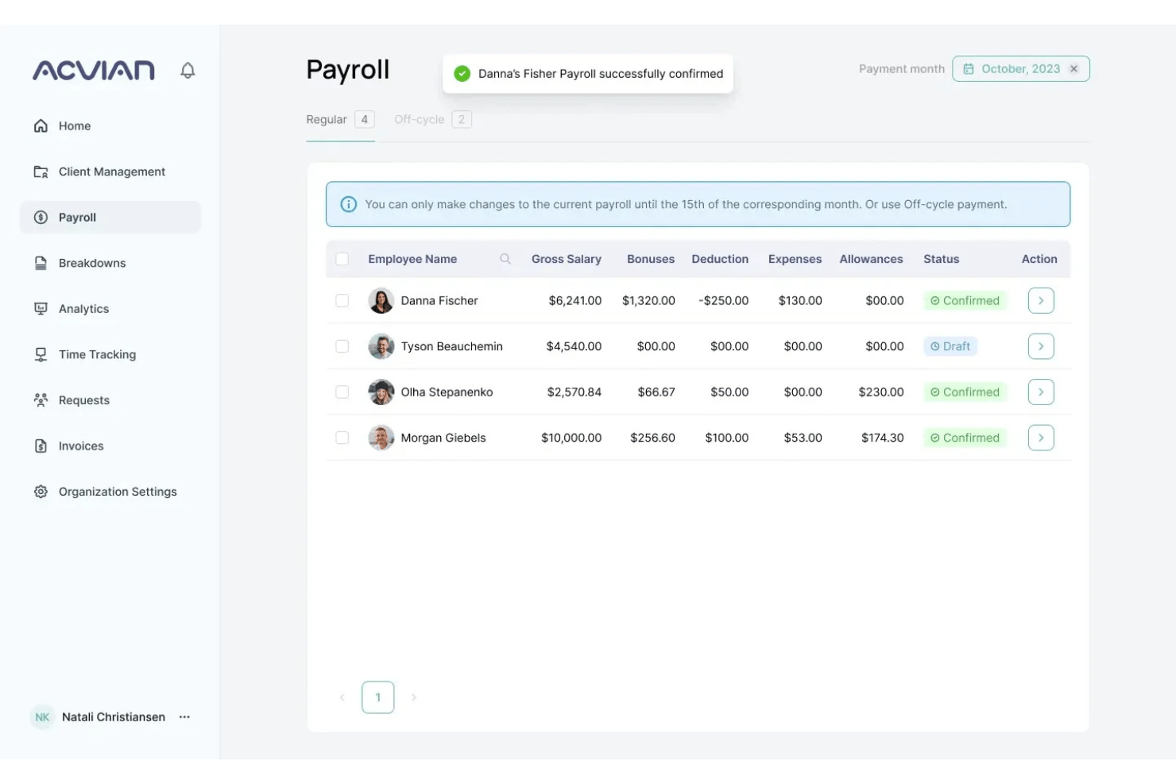Click Olha Stepanenko's Confirmed status badge

click(x=965, y=392)
